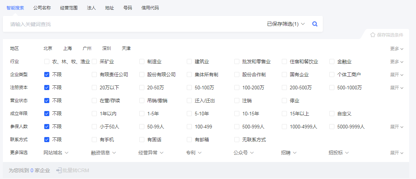Check the 国有企业 checkbox
416x179 pixels.
284,74
